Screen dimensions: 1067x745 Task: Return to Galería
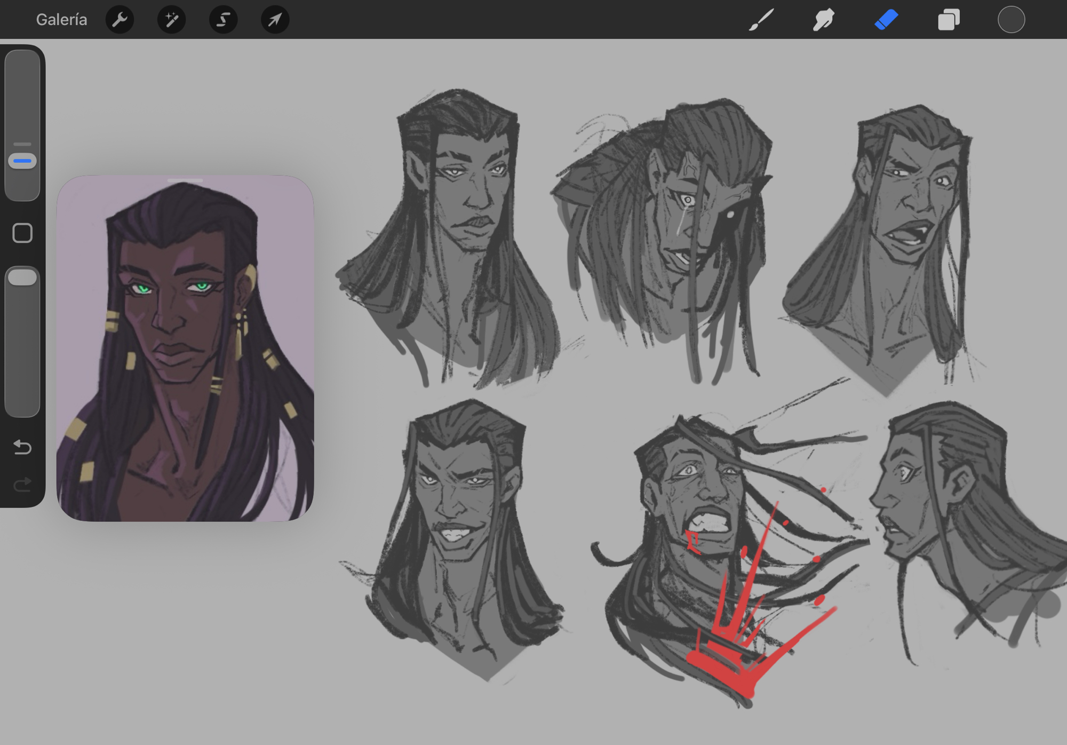click(61, 20)
